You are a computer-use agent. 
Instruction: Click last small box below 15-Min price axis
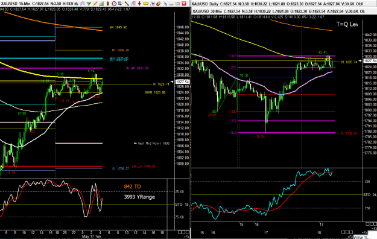[188, 232]
